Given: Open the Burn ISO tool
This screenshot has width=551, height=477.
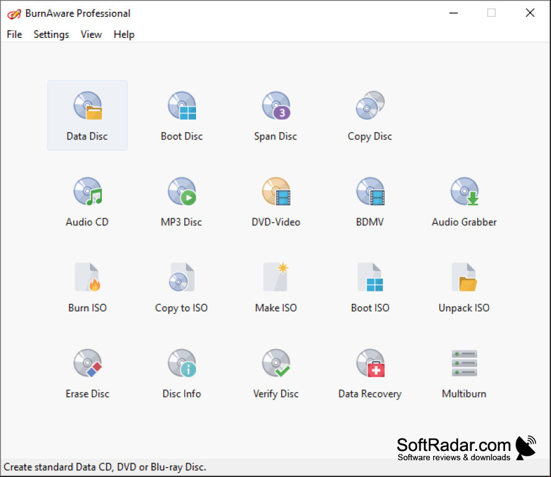Looking at the screenshot, I should click(87, 287).
